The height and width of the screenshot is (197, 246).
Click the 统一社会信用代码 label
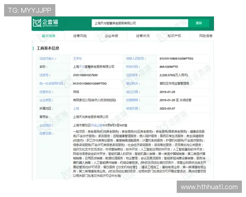(x=52, y=84)
